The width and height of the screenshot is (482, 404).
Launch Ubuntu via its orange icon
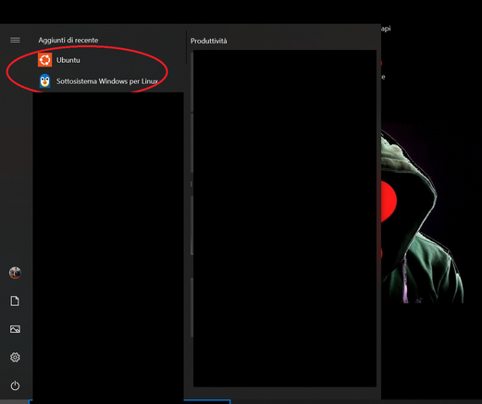pyautogui.click(x=45, y=60)
